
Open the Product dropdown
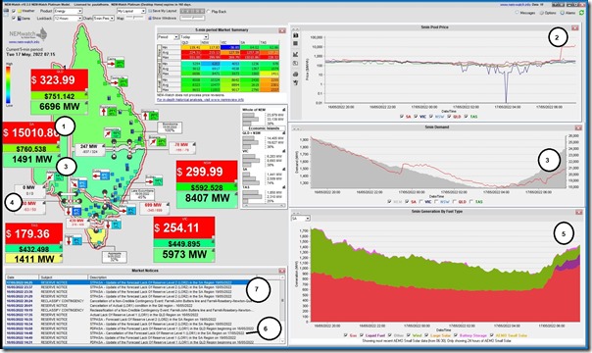68,12
